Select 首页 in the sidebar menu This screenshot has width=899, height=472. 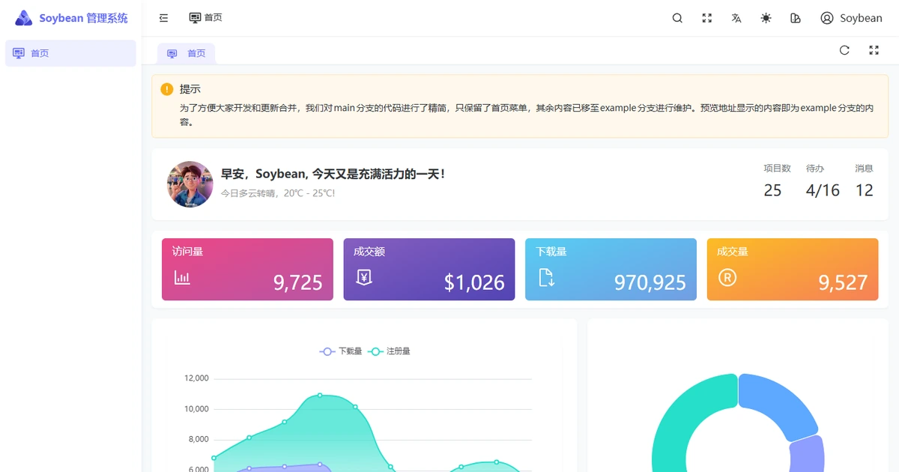pyautogui.click(x=70, y=53)
